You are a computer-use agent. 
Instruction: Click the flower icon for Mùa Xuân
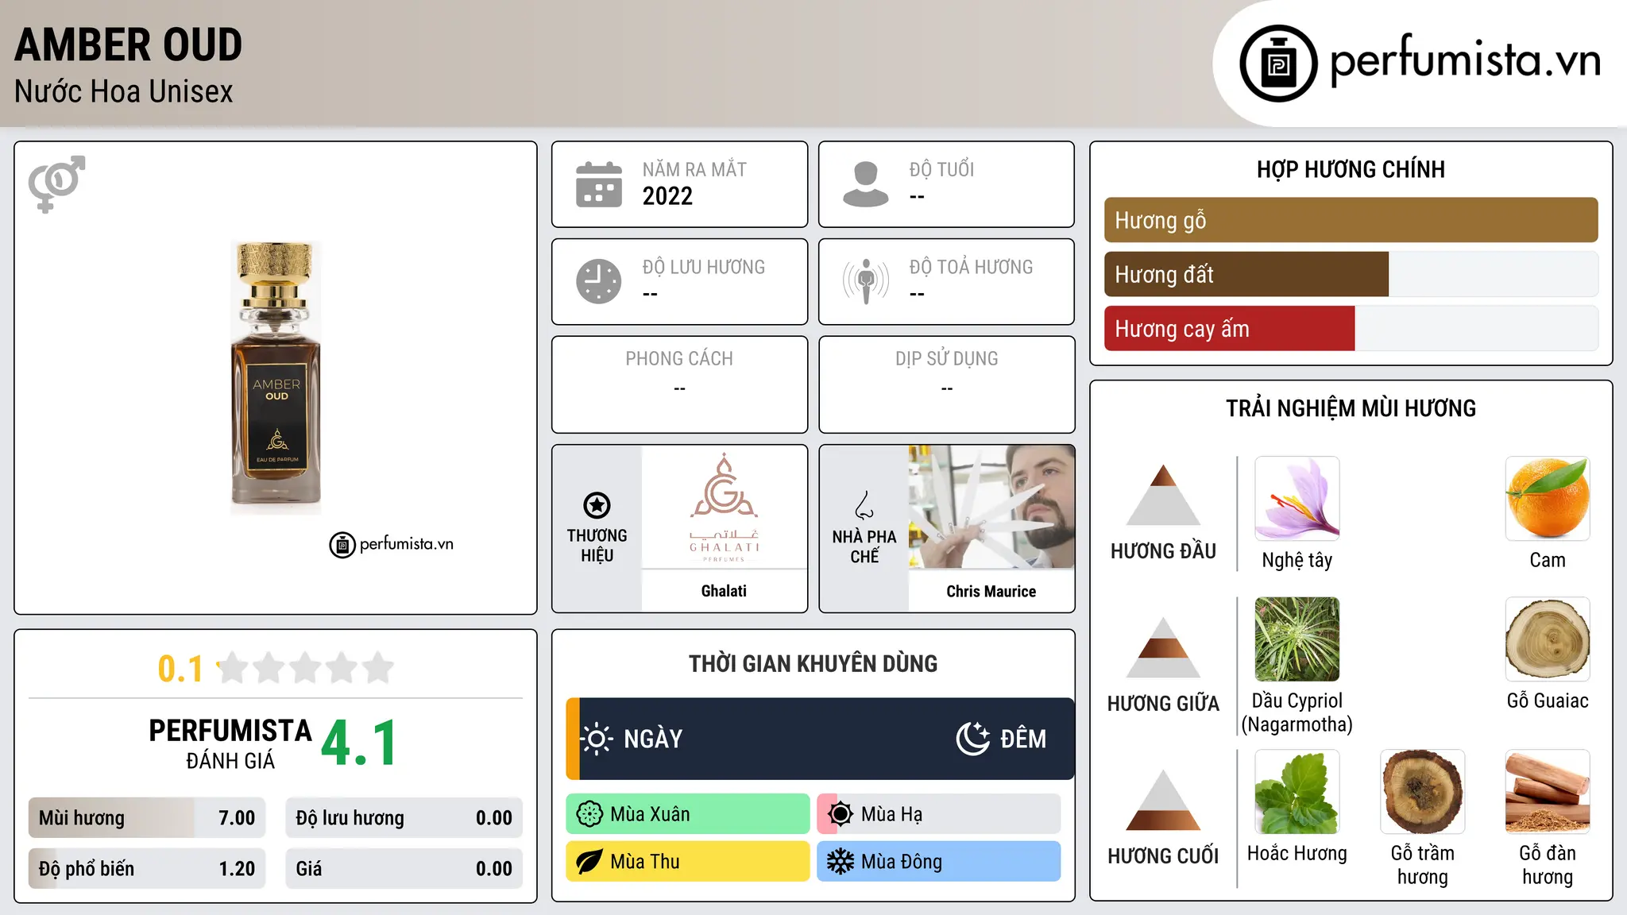(589, 814)
